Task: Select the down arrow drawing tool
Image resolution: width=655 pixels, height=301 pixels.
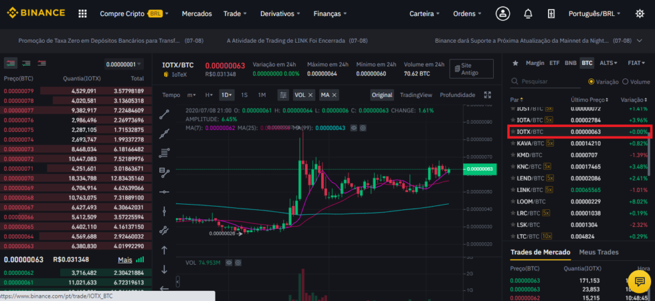Action: click(x=164, y=269)
